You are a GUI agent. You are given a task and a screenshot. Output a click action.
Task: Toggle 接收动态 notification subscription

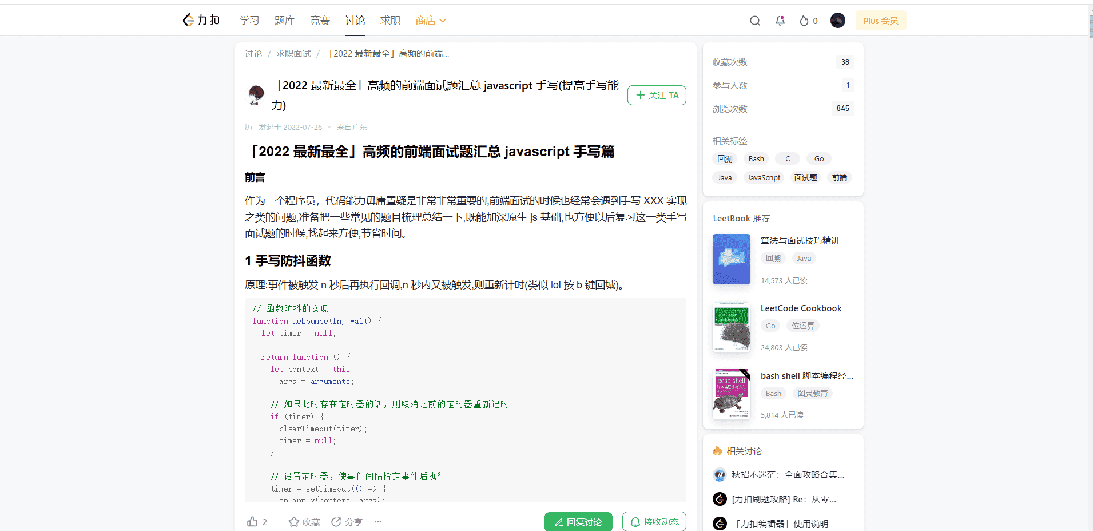click(x=654, y=521)
